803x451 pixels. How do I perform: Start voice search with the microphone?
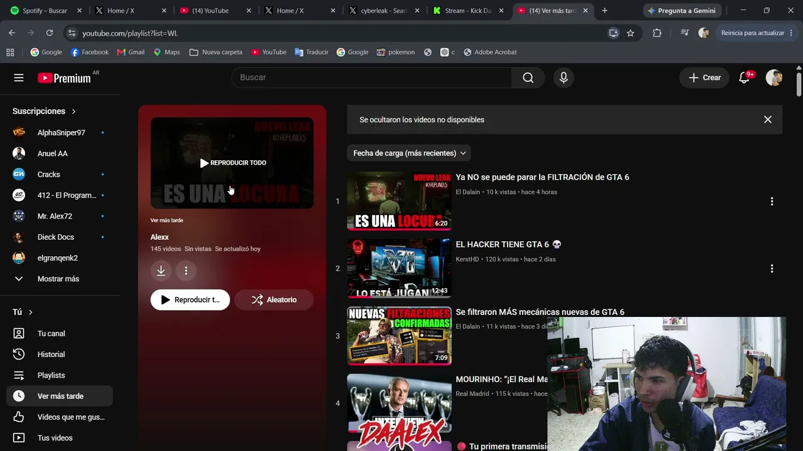click(563, 78)
